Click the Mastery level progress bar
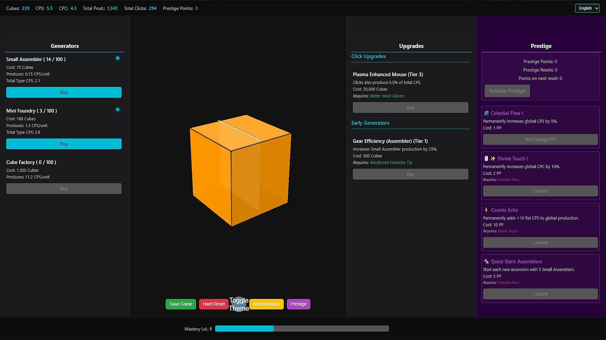The image size is (606, 340). pos(302,329)
